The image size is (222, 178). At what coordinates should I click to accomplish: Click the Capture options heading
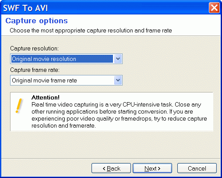tap(37, 21)
